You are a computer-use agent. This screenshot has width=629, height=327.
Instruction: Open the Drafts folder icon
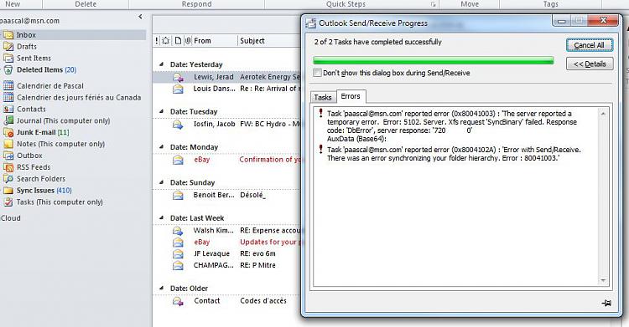click(x=8, y=47)
